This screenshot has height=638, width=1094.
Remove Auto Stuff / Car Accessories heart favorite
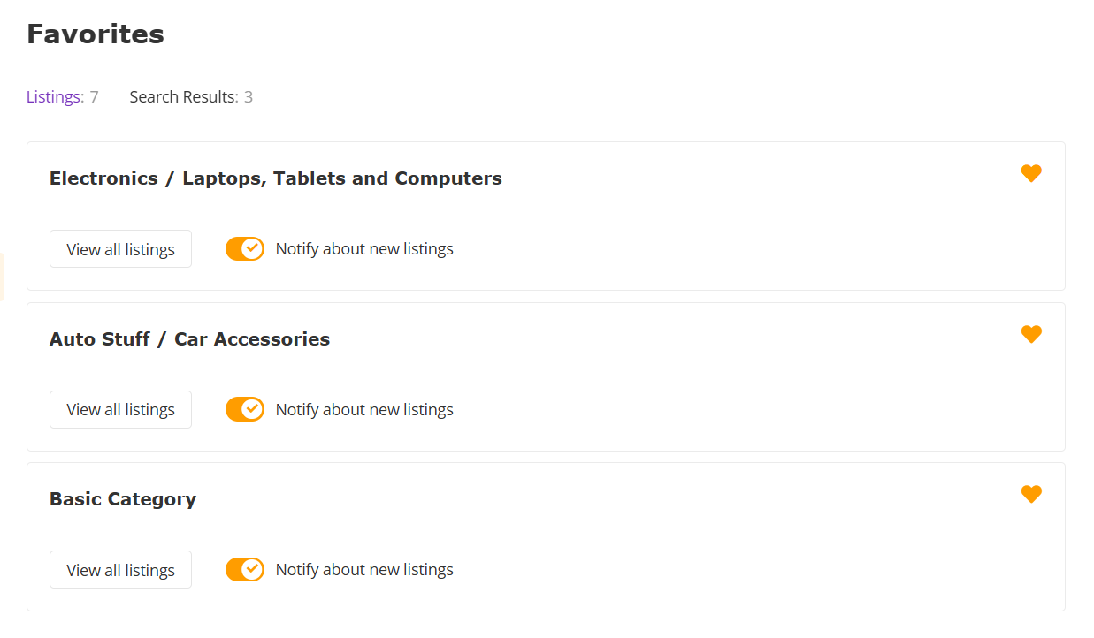pos(1031,334)
